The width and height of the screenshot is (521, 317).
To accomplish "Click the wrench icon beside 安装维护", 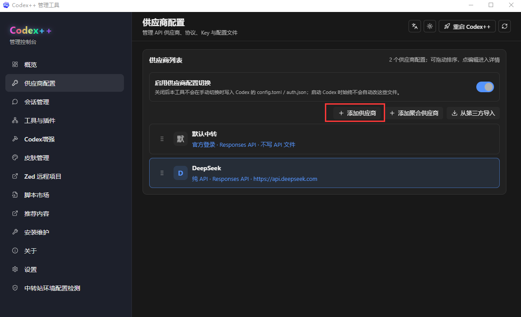I will 15,232.
